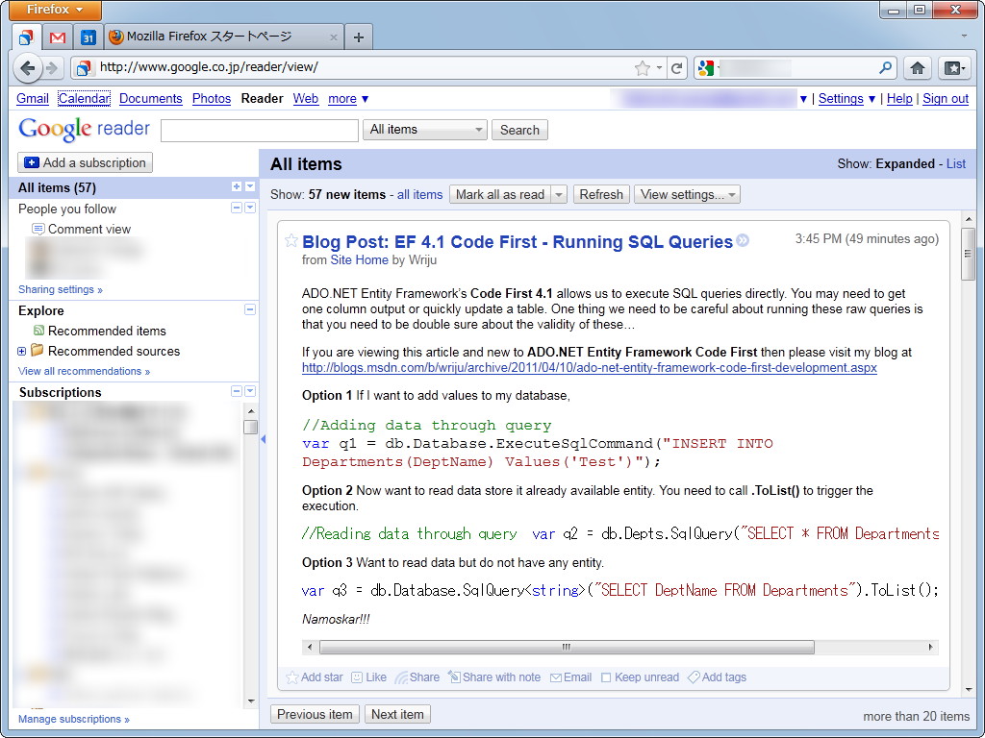This screenshot has width=985, height=738.
Task: Open Mark all as read dropdown arrow
Action: click(x=559, y=194)
